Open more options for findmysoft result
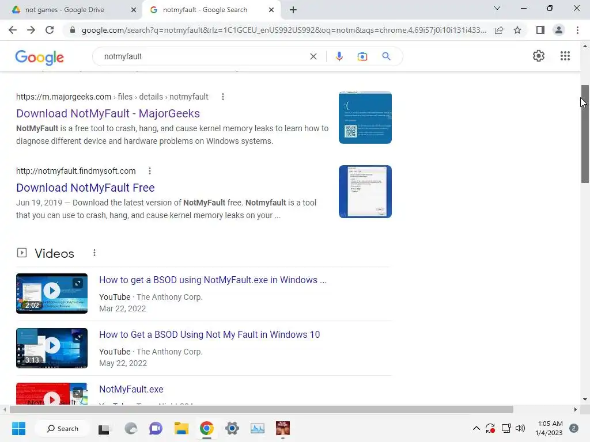Image resolution: width=590 pixels, height=442 pixels. click(150, 171)
